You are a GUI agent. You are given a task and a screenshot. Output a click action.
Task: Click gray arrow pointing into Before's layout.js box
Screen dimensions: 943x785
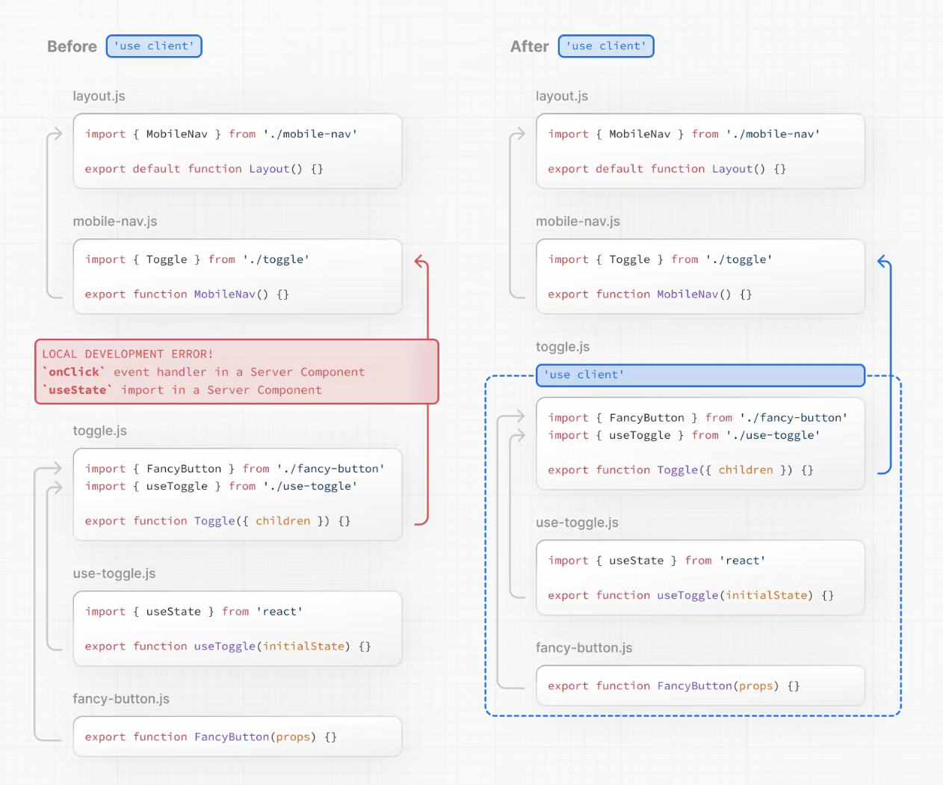tap(56, 135)
